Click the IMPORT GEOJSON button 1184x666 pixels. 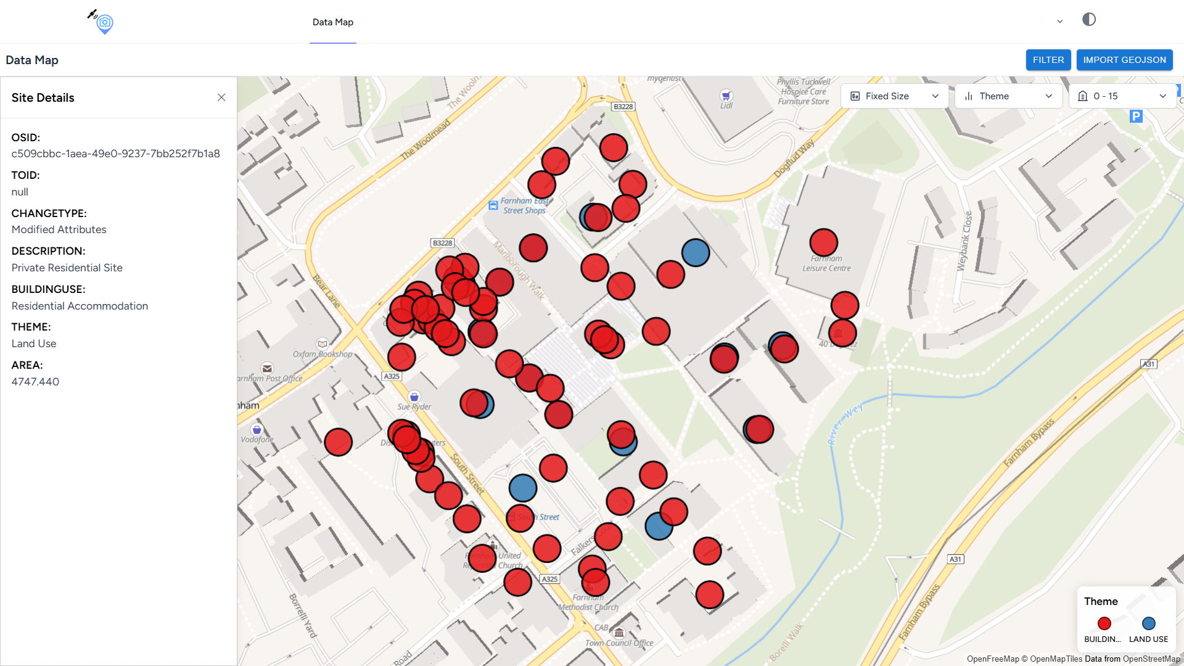point(1124,60)
